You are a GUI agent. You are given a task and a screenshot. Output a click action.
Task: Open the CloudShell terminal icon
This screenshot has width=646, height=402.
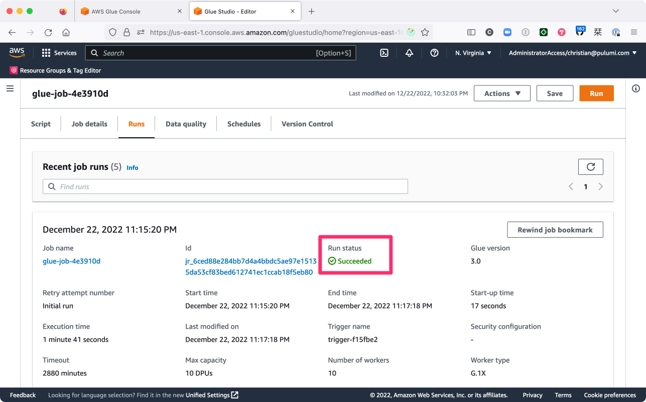(x=384, y=53)
